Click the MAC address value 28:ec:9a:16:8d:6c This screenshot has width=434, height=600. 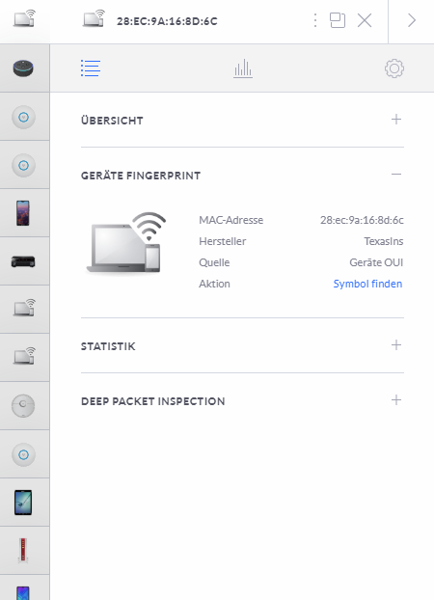(362, 220)
